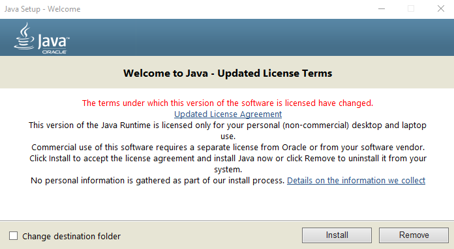Click the Java wordmark in the banner
Image resolution: width=454 pixels, height=249 pixels.
coord(53,42)
